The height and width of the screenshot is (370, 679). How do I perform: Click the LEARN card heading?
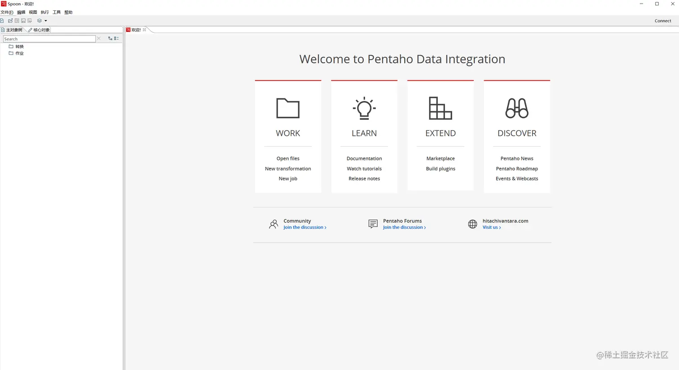364,133
